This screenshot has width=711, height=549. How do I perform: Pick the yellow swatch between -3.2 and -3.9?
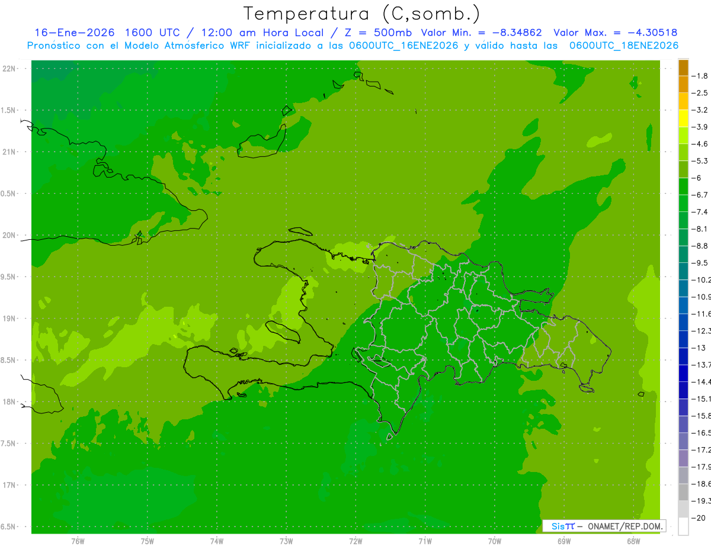683,118
